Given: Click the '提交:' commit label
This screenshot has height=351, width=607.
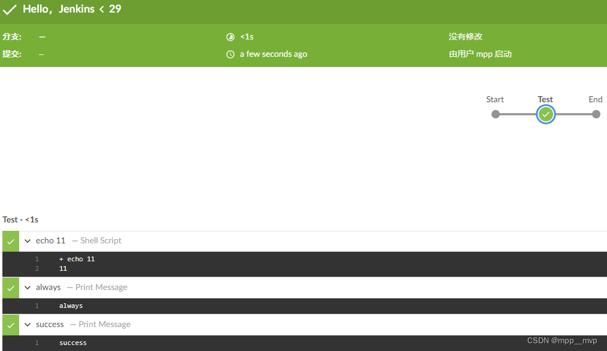Looking at the screenshot, I should tap(12, 54).
